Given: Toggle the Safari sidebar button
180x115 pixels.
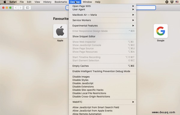Looking at the screenshot, I should point(28,8).
